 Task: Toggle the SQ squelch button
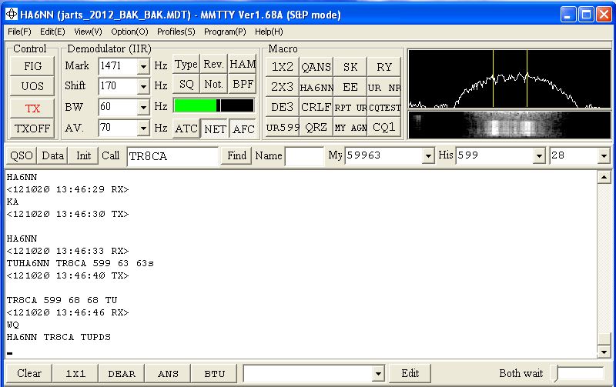pos(186,84)
